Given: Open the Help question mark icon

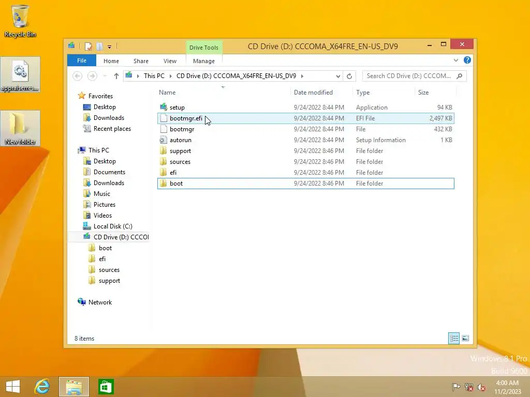Looking at the screenshot, I should coord(467,60).
